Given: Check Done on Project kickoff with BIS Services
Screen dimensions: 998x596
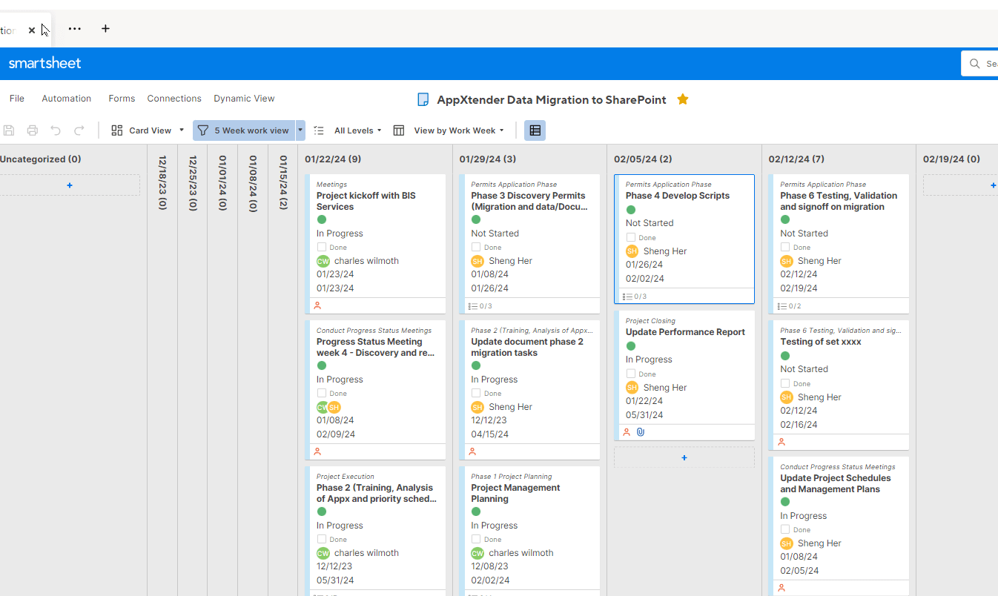Looking at the screenshot, I should point(322,248).
